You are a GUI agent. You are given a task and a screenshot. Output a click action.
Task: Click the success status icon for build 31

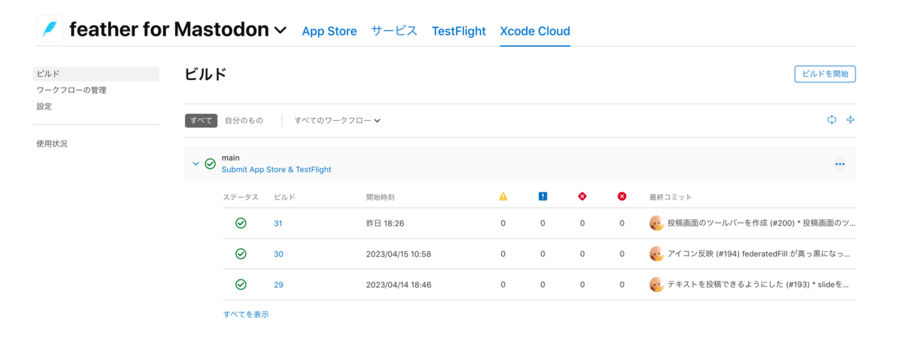(241, 223)
